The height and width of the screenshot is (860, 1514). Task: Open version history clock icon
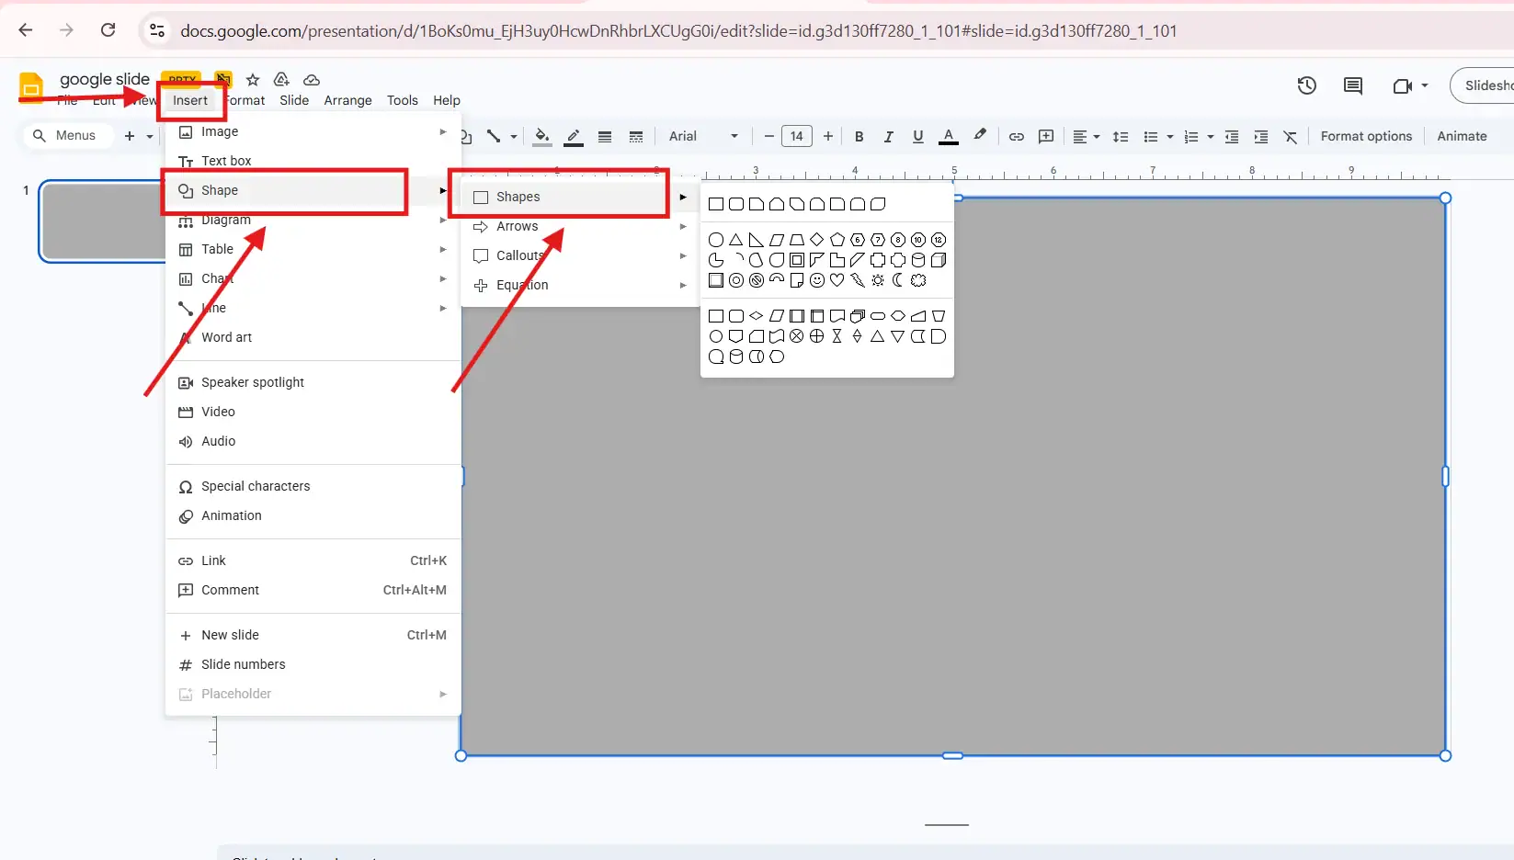(x=1306, y=85)
